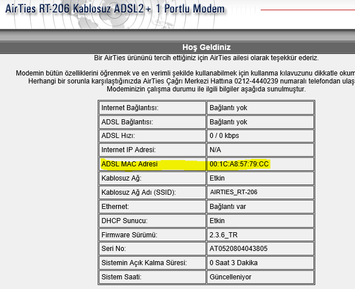
Task: Select the MAC address 00:1C:A8:57:79:CC
Action: tap(239, 164)
